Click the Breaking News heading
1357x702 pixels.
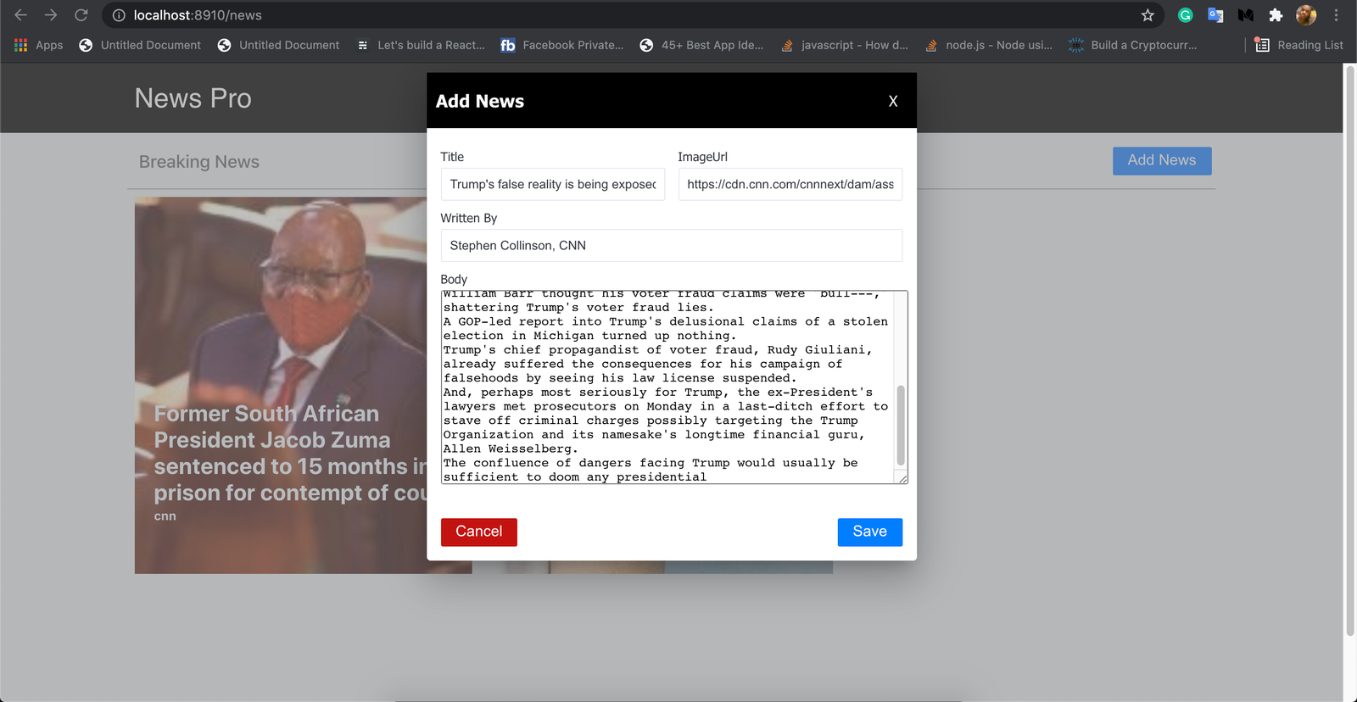[x=199, y=162]
